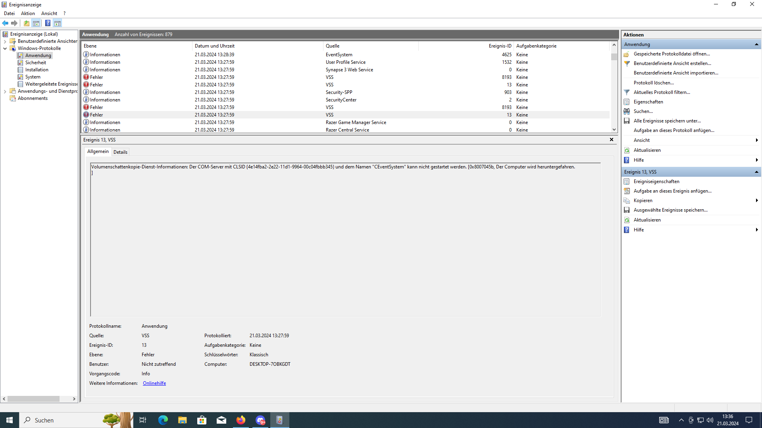This screenshot has width=762, height=428.
Task: Select the Sicherheit log in the tree
Action: pyautogui.click(x=36, y=63)
